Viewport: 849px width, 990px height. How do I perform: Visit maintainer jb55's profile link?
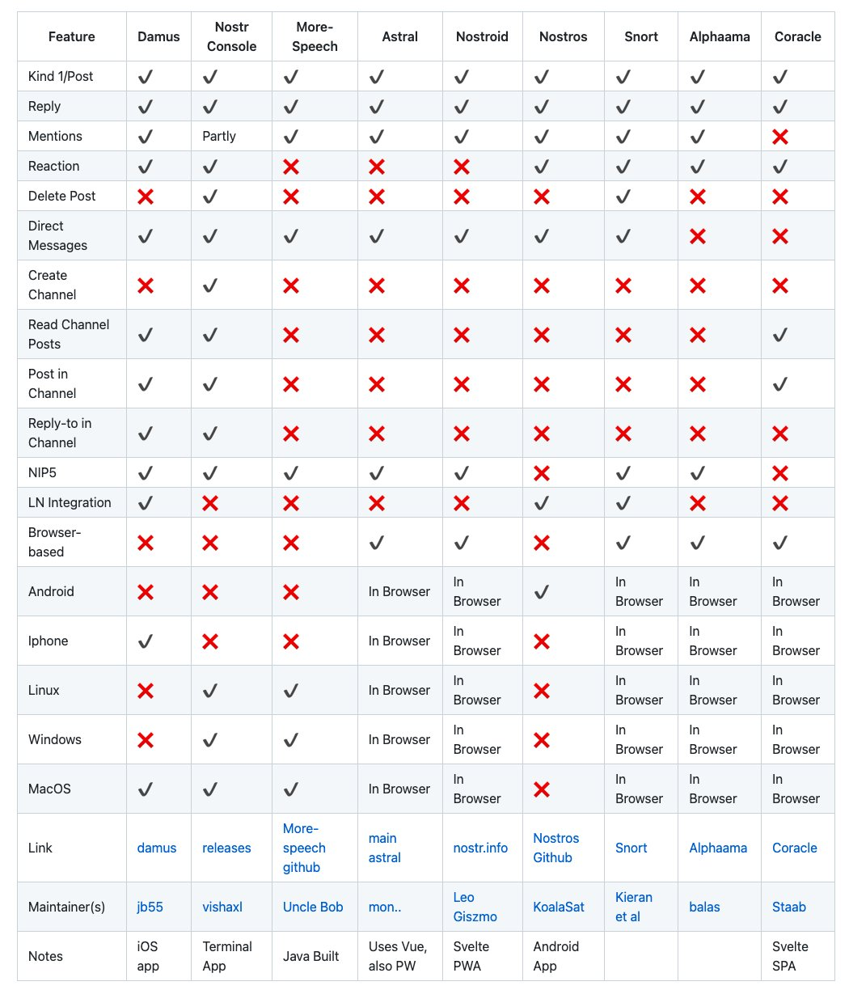[x=150, y=907]
